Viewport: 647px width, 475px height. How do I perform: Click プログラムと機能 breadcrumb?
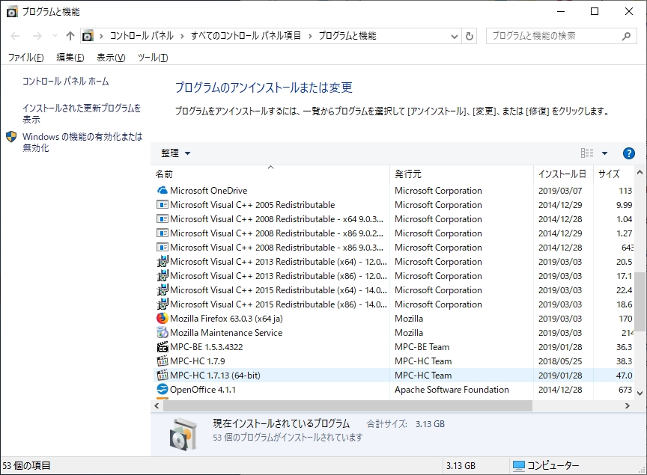click(347, 36)
